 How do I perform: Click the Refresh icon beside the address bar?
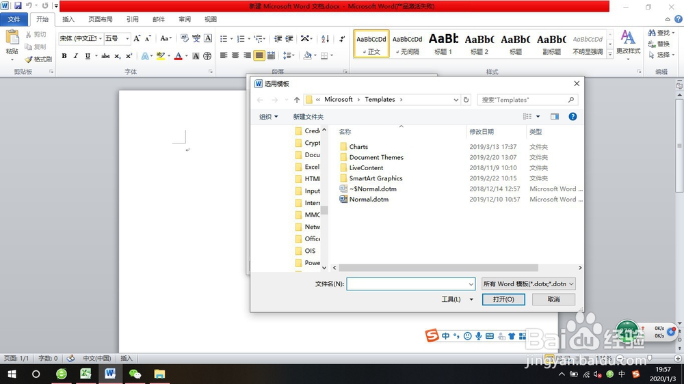[x=466, y=100]
